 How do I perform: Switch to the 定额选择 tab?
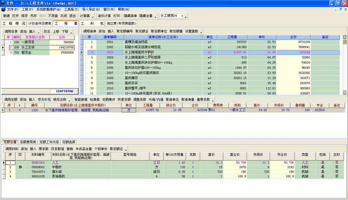click(x=69, y=142)
